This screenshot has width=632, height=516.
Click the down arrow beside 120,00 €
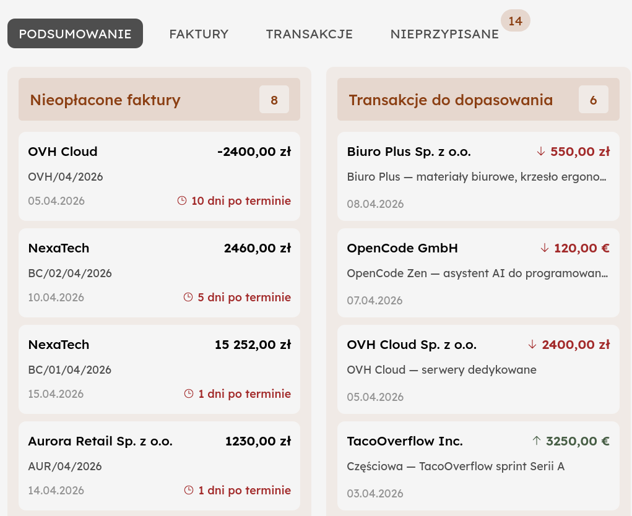[x=545, y=248]
